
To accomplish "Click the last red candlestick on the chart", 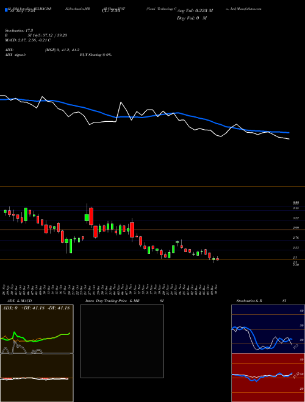I will coord(218,259).
